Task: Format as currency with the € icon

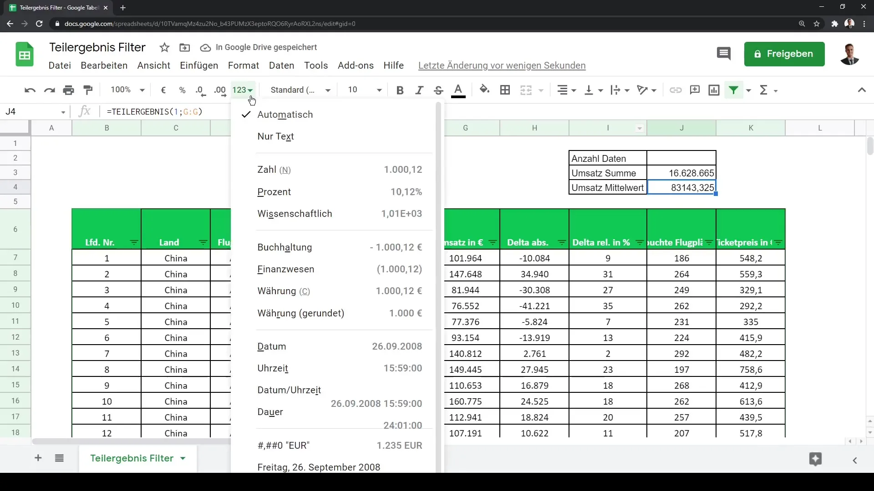Action: click(163, 90)
